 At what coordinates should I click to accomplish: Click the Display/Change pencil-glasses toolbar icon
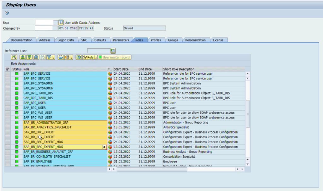click(x=7, y=13)
